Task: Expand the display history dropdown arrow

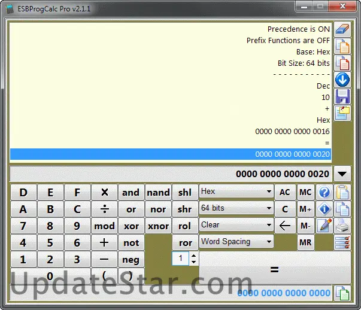Action: 342,174
